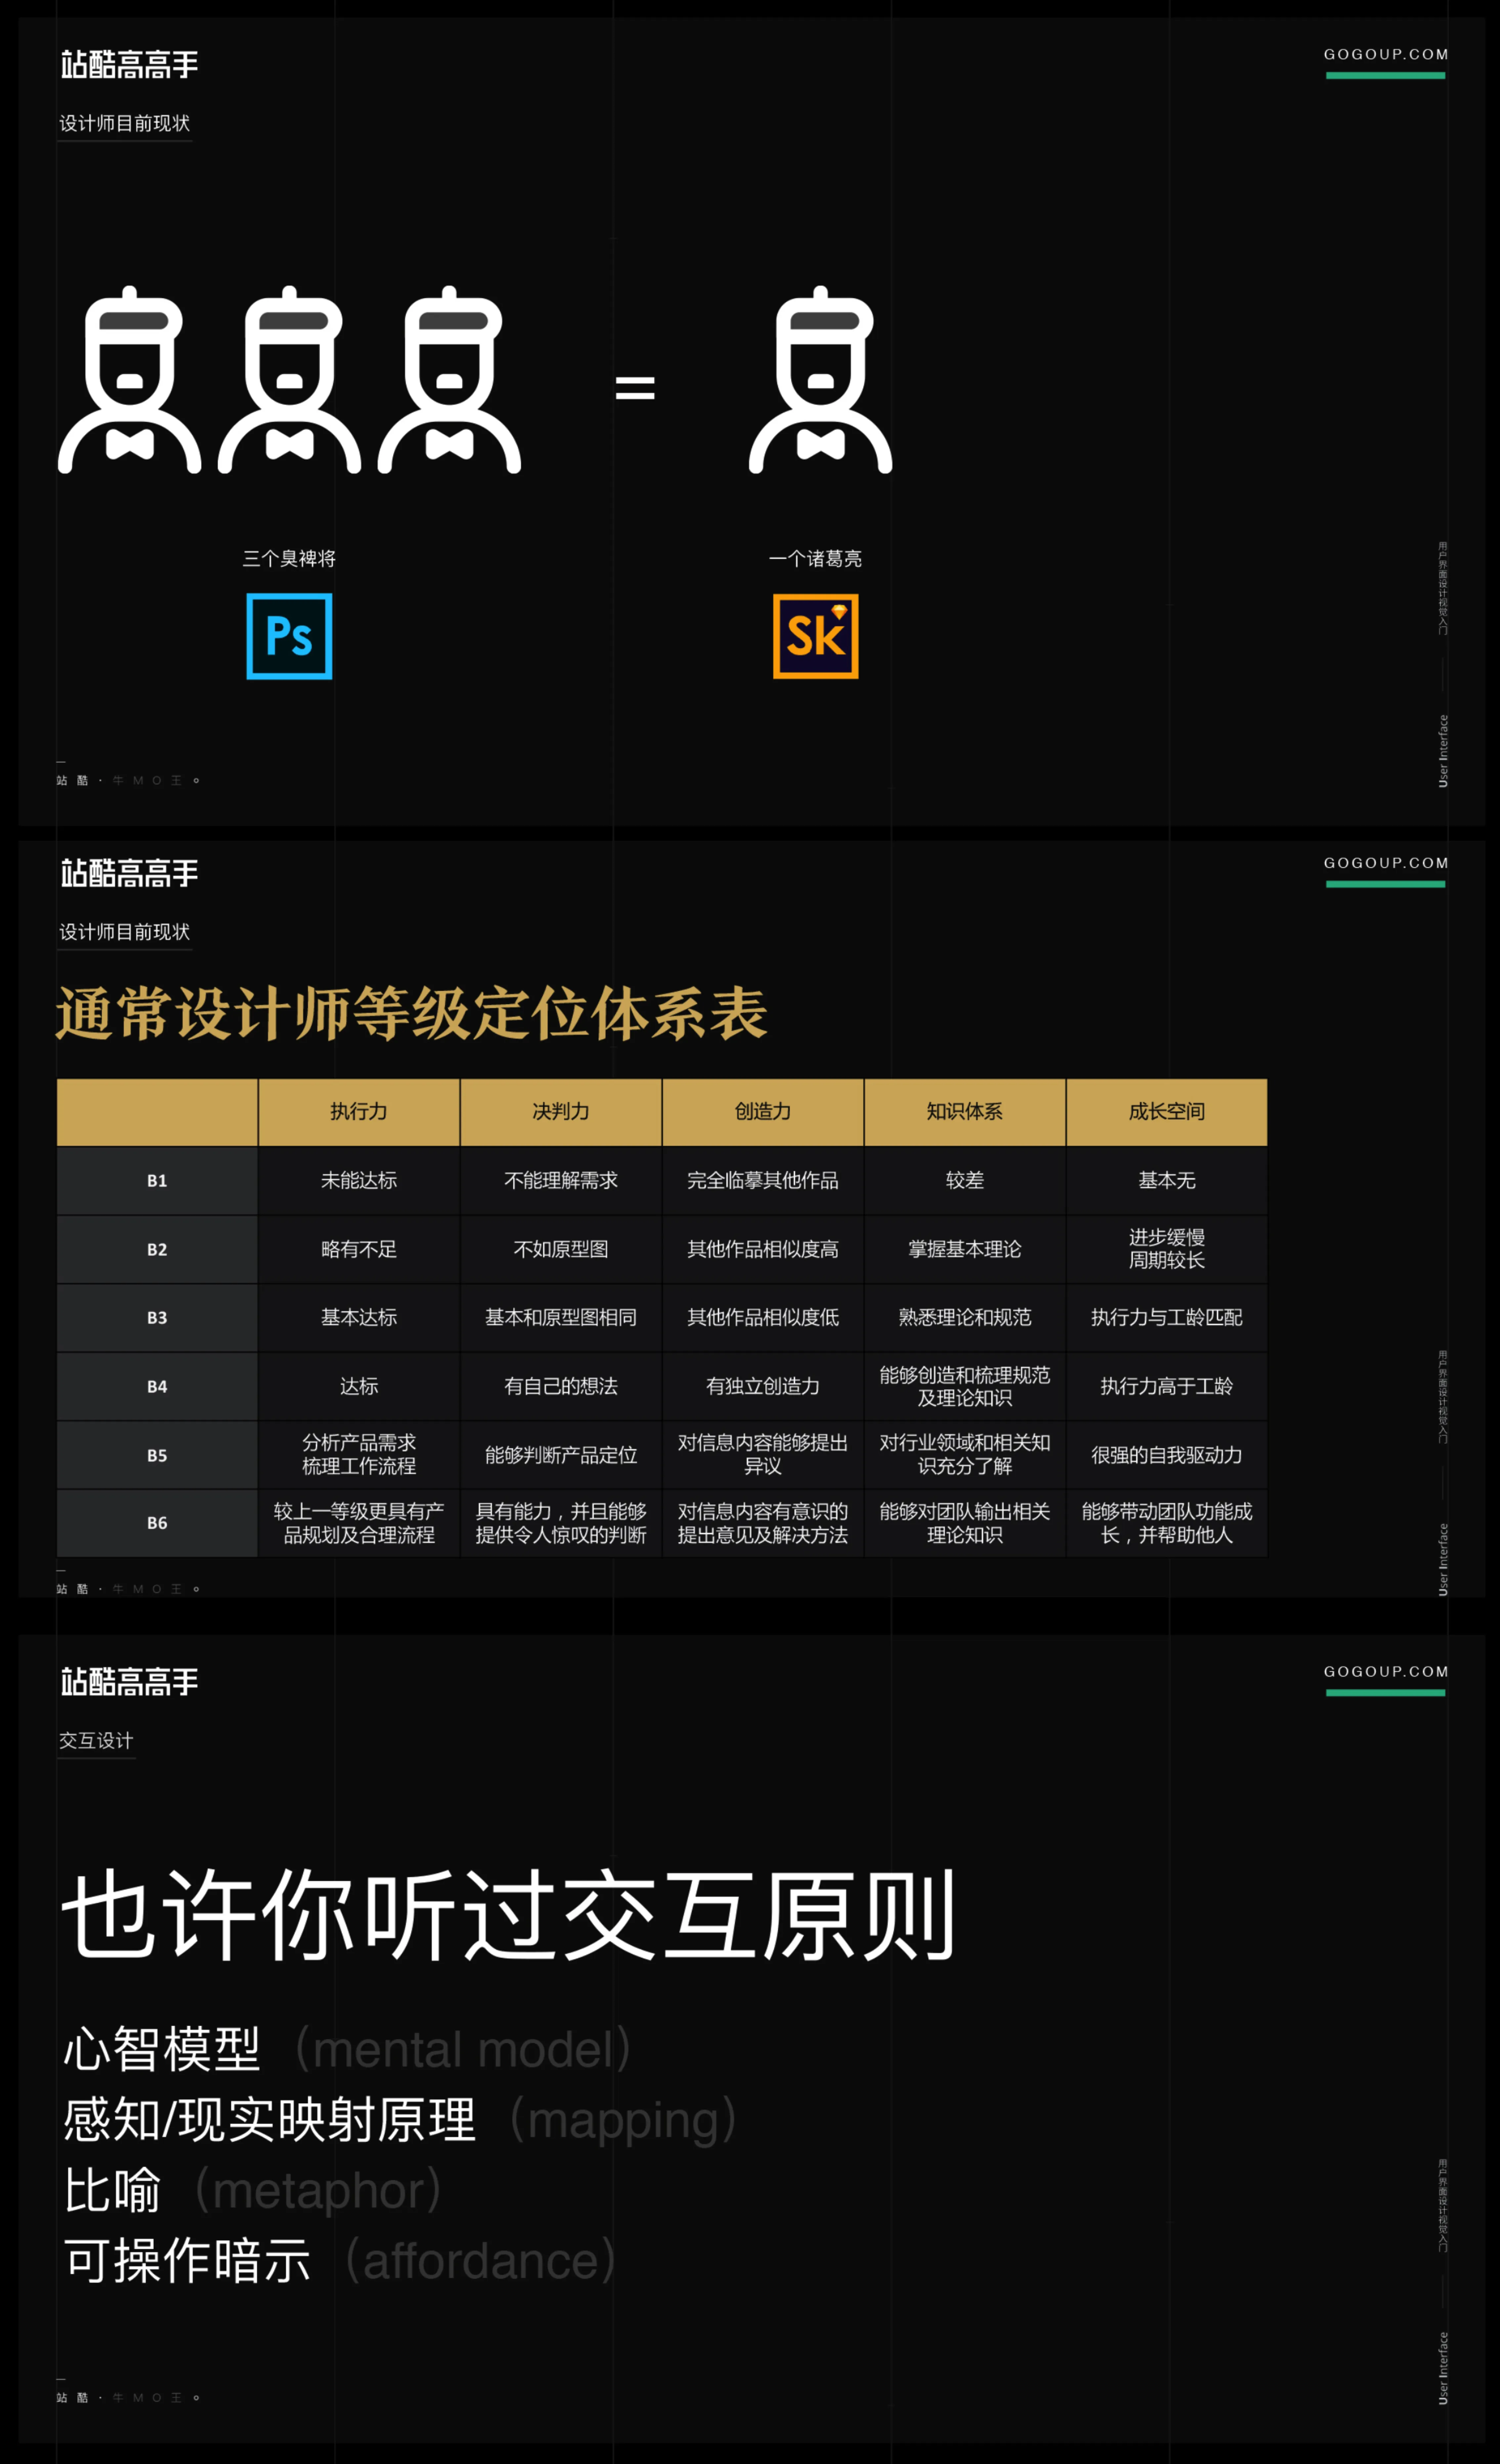Screen dimensions: 1500x2464
Task: Click the B6 row label
Action: [157, 1523]
